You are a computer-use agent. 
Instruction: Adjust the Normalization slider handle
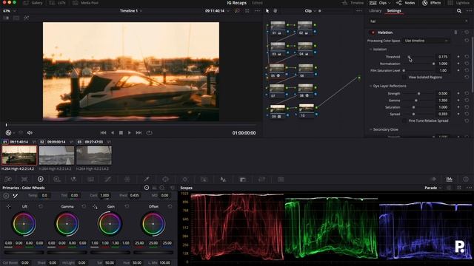coord(433,64)
